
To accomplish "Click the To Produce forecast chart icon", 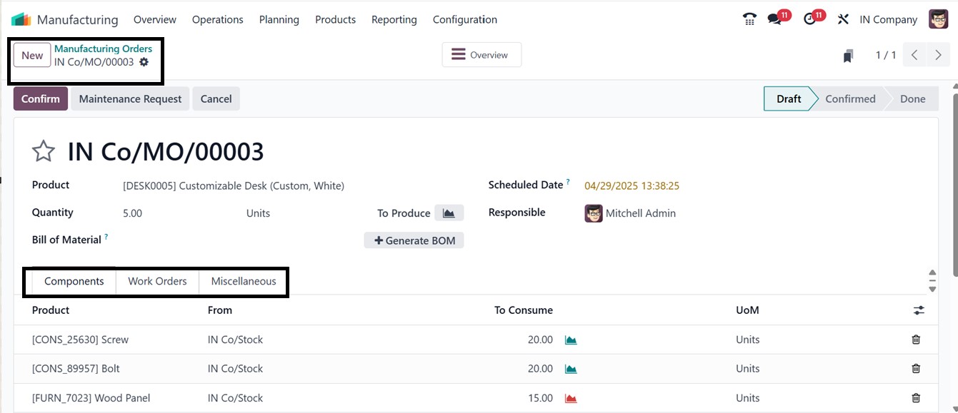I will 449,213.
